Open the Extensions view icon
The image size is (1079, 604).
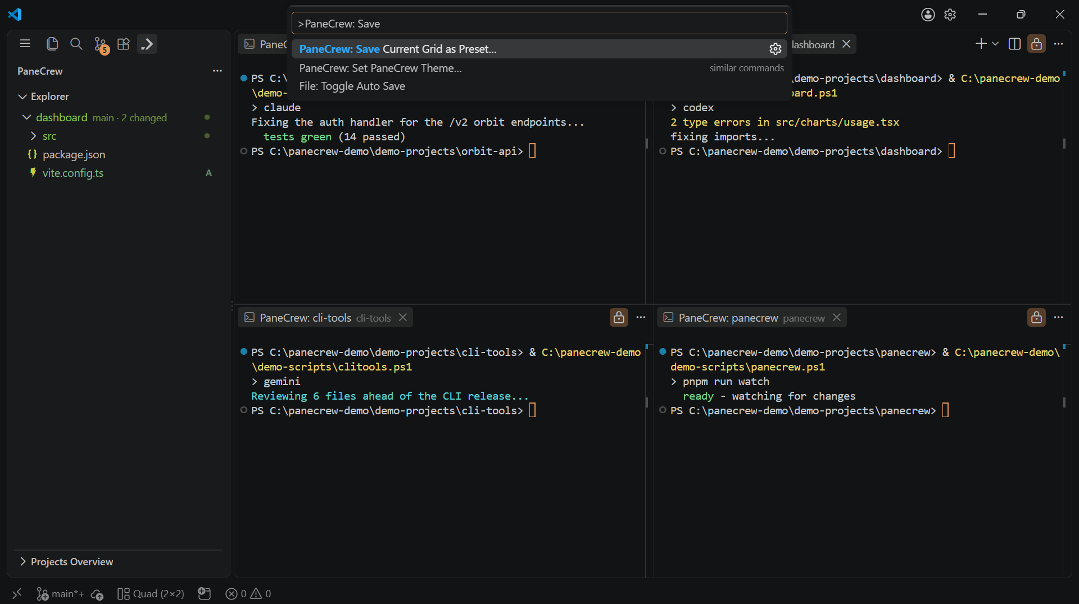click(124, 44)
